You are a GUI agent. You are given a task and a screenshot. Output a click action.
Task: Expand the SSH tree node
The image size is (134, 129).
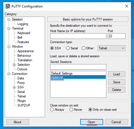[14, 87]
